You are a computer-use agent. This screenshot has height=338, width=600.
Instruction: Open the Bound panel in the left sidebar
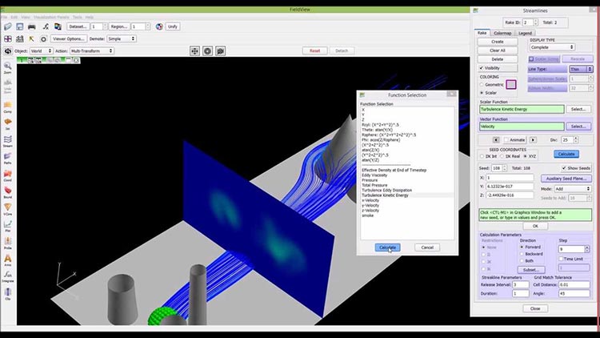point(8,192)
